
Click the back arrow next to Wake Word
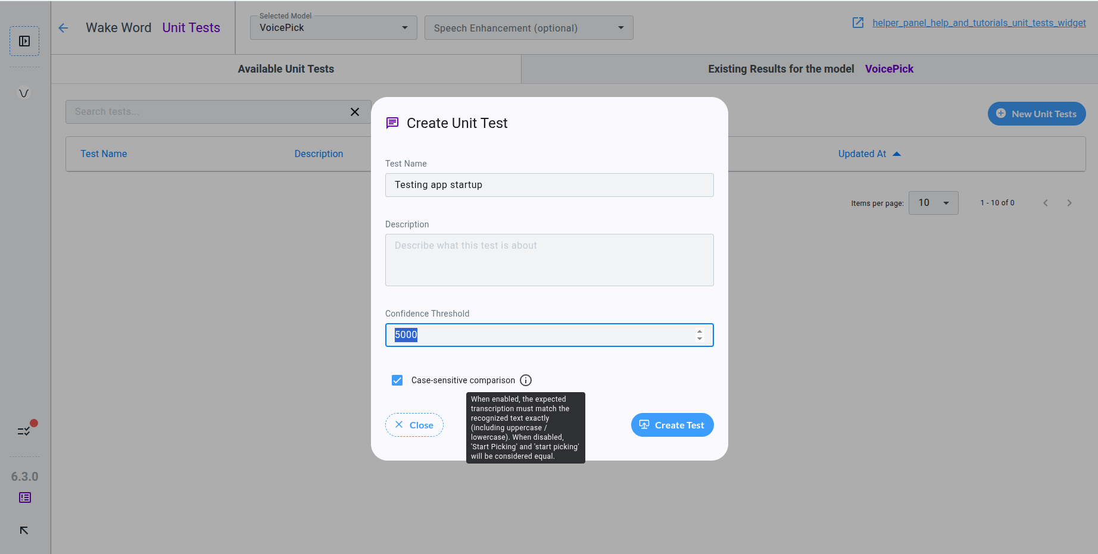coord(64,28)
